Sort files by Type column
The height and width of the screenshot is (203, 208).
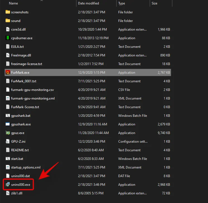[x=122, y=3]
